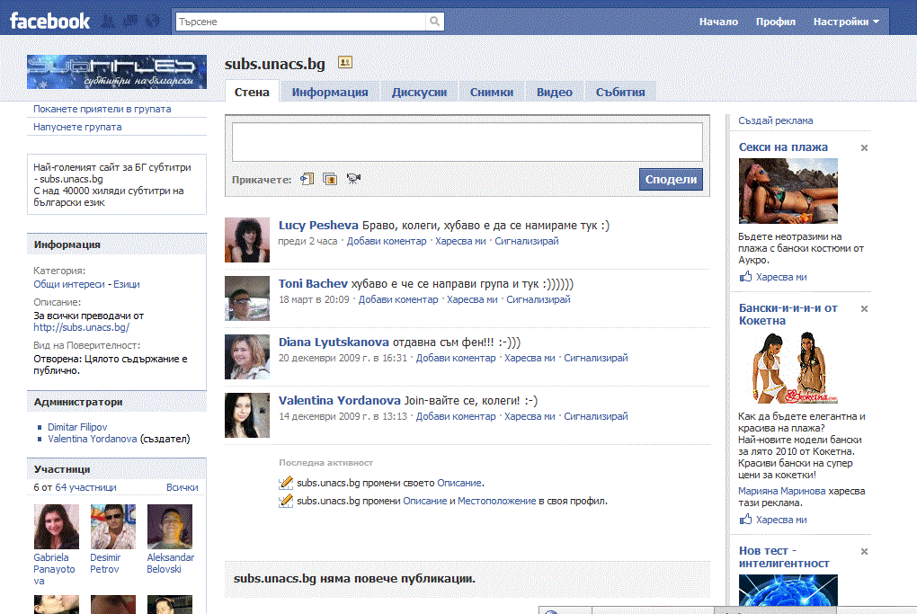Click pencil icon next to 'Описание и Местоположение'
Viewport: 917px width, 614px height.
[285, 501]
